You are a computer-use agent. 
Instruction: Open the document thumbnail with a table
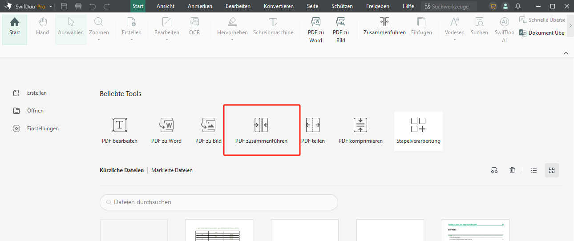click(219, 230)
